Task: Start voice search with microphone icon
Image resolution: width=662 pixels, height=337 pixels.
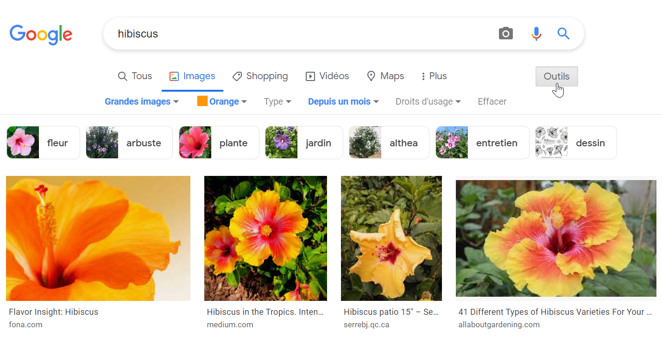Action: [536, 33]
